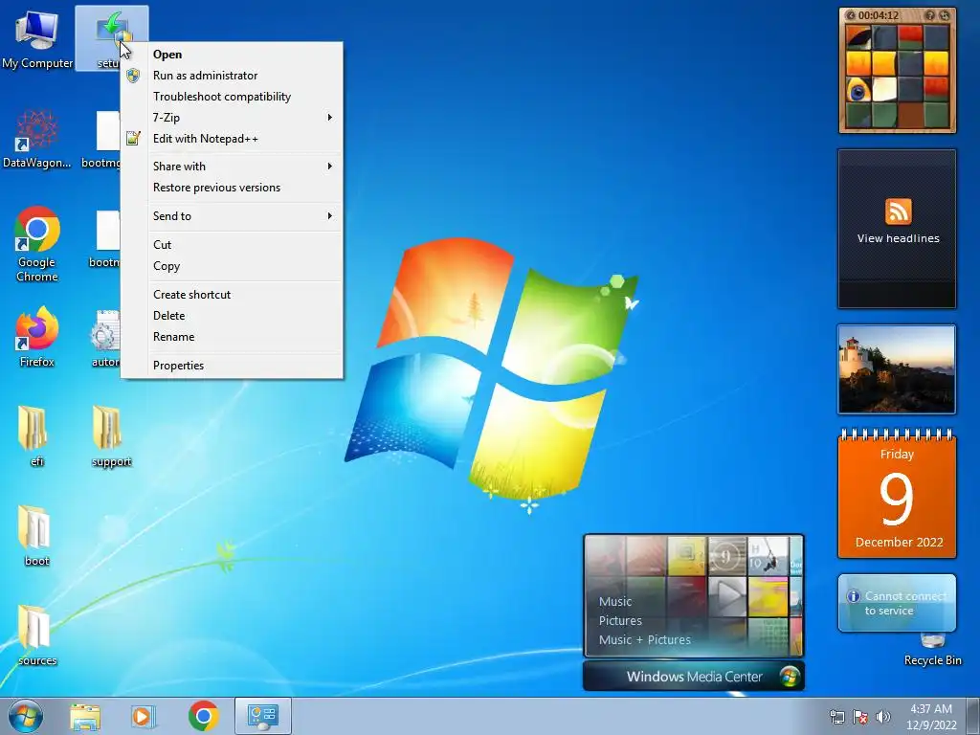Click the lighthouse slideshow gadget image
The image size is (980, 735).
point(897,368)
